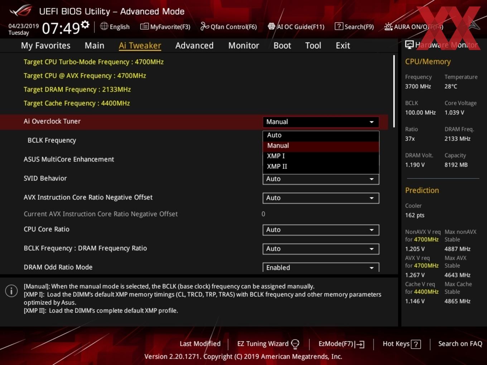Open AI OC Guide(F11)
The height and width of the screenshot is (365, 487).
point(296,26)
